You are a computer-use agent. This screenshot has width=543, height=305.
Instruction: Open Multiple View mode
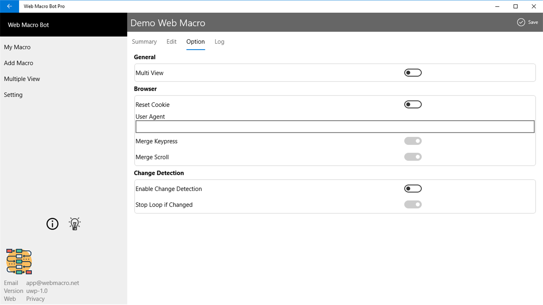[22, 79]
